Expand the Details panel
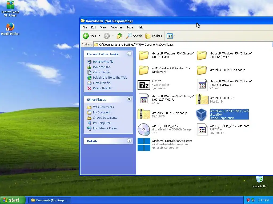 click(x=129, y=141)
